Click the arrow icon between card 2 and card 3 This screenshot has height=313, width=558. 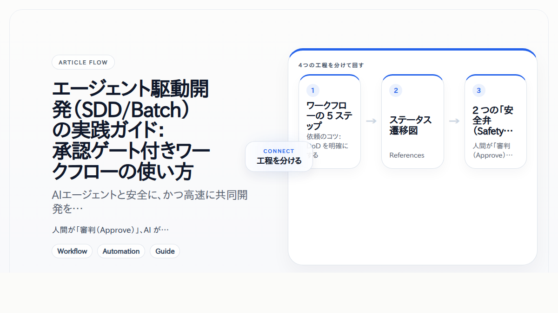[454, 121]
